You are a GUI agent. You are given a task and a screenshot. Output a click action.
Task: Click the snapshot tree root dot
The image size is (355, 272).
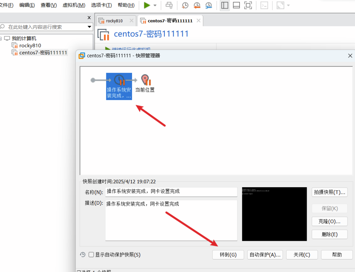(93, 80)
